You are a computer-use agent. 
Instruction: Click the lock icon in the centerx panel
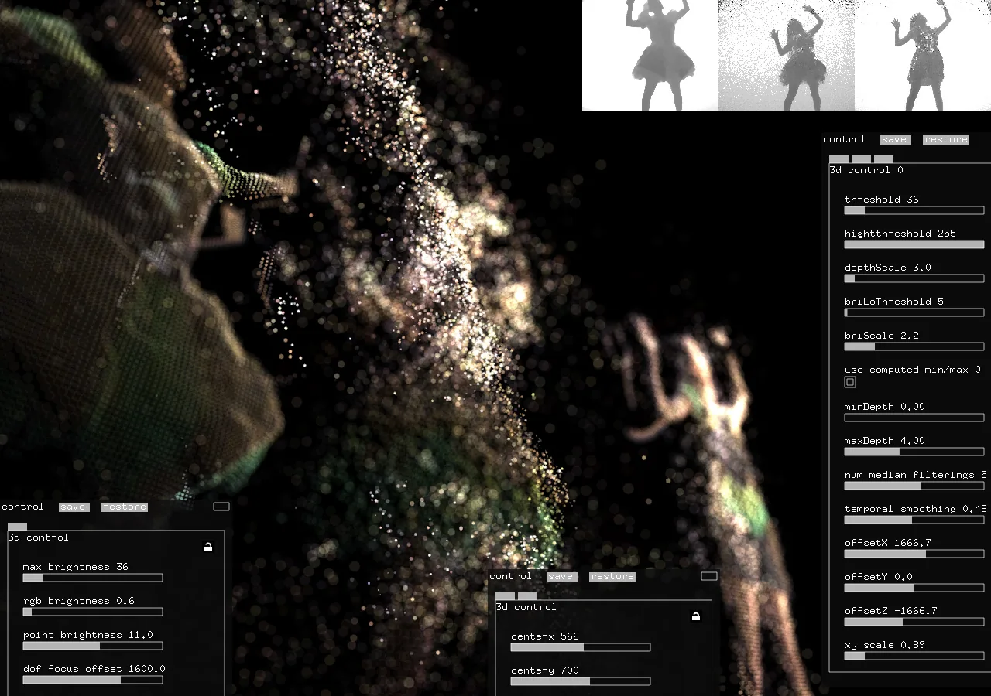click(x=695, y=616)
